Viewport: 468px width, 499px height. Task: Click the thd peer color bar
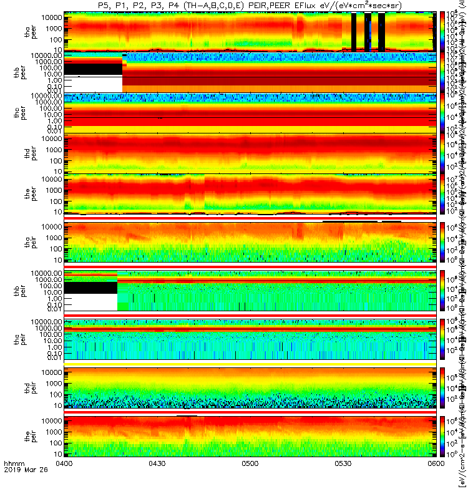click(442, 153)
